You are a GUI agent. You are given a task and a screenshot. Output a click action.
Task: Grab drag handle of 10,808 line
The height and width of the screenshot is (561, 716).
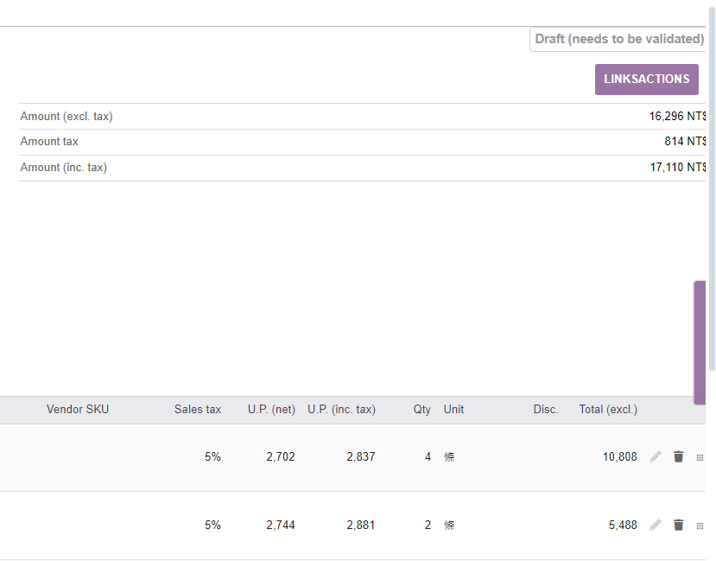click(700, 458)
